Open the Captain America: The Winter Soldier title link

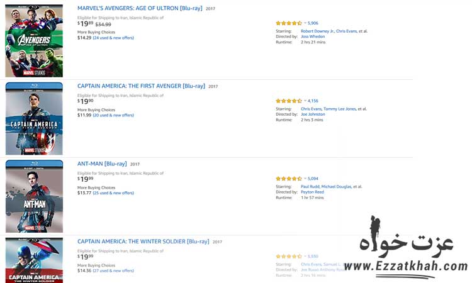point(143,241)
